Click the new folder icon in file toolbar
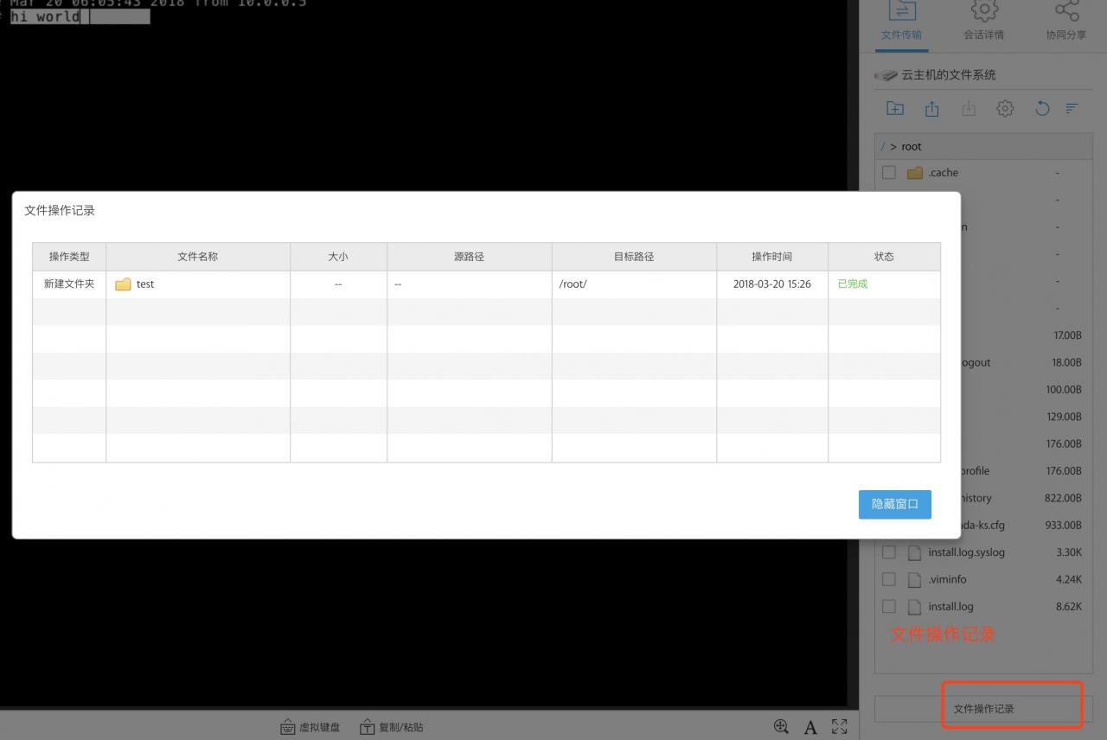 895,109
